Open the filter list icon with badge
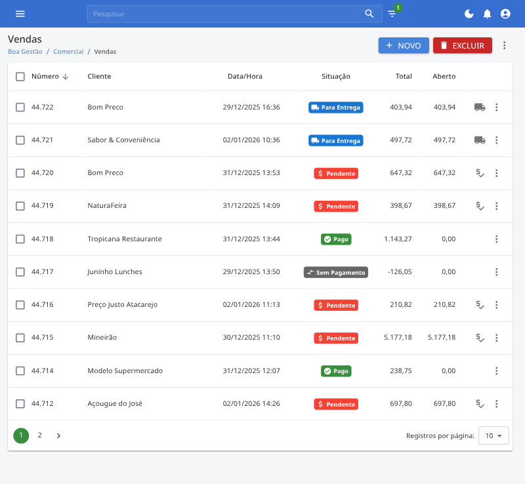 tap(392, 14)
